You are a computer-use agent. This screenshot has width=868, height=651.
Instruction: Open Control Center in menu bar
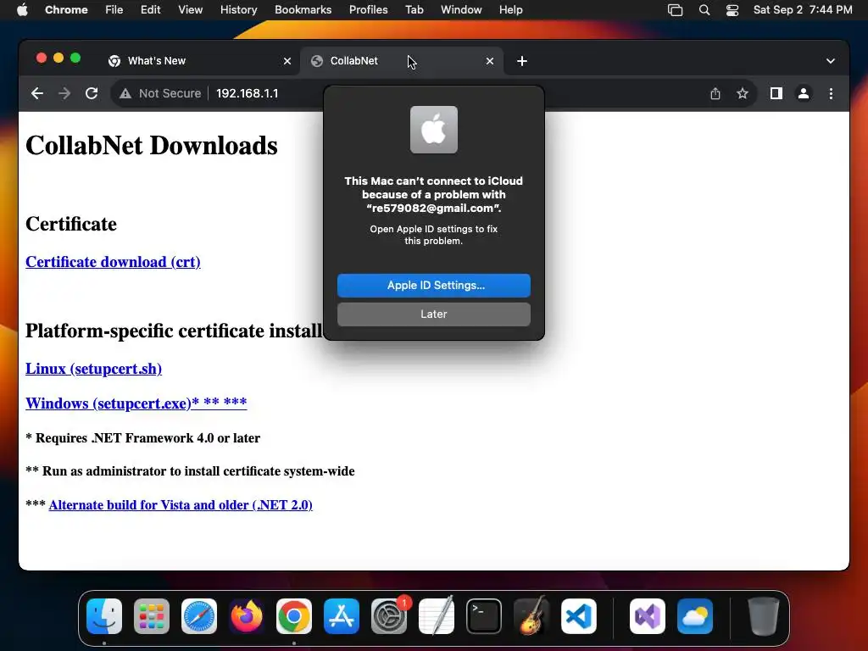coord(732,9)
